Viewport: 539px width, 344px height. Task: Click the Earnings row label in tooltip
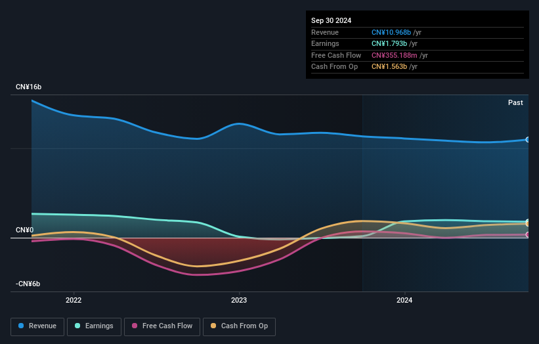click(325, 43)
